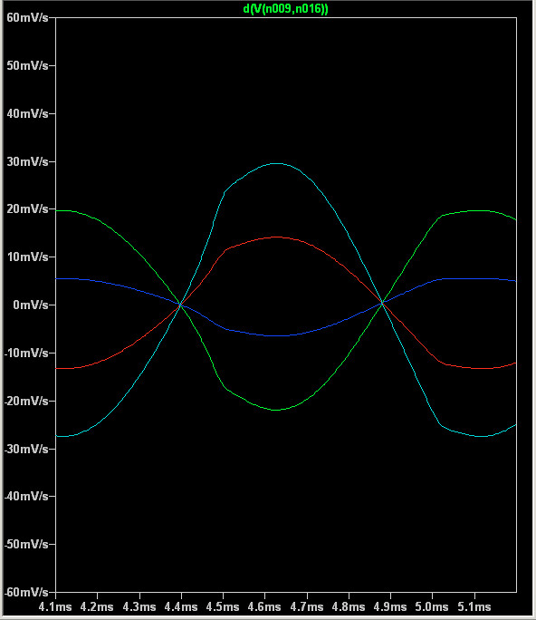Click the 20mV/s axis label
Screen dimensions: 536x620
[27, 208]
